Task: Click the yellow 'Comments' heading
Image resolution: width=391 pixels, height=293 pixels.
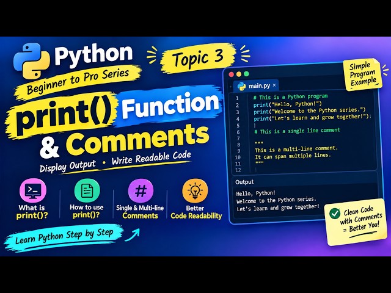Action: click(137, 141)
